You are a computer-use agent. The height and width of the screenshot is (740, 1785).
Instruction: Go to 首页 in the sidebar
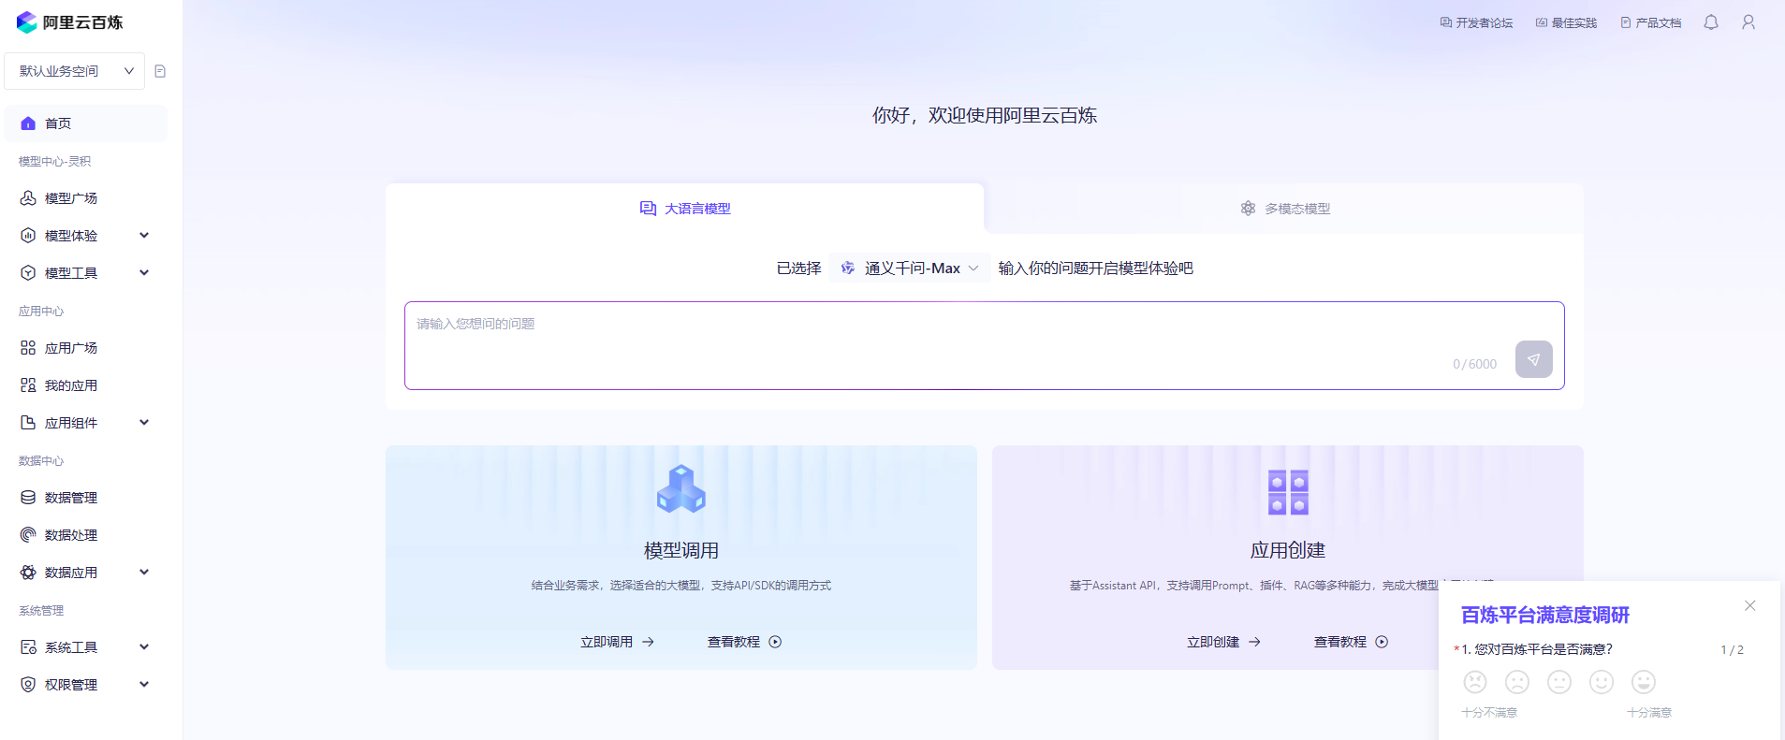pos(86,123)
